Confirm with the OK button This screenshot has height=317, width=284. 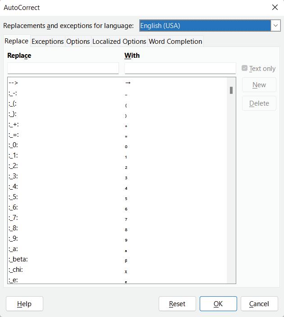(x=218, y=304)
